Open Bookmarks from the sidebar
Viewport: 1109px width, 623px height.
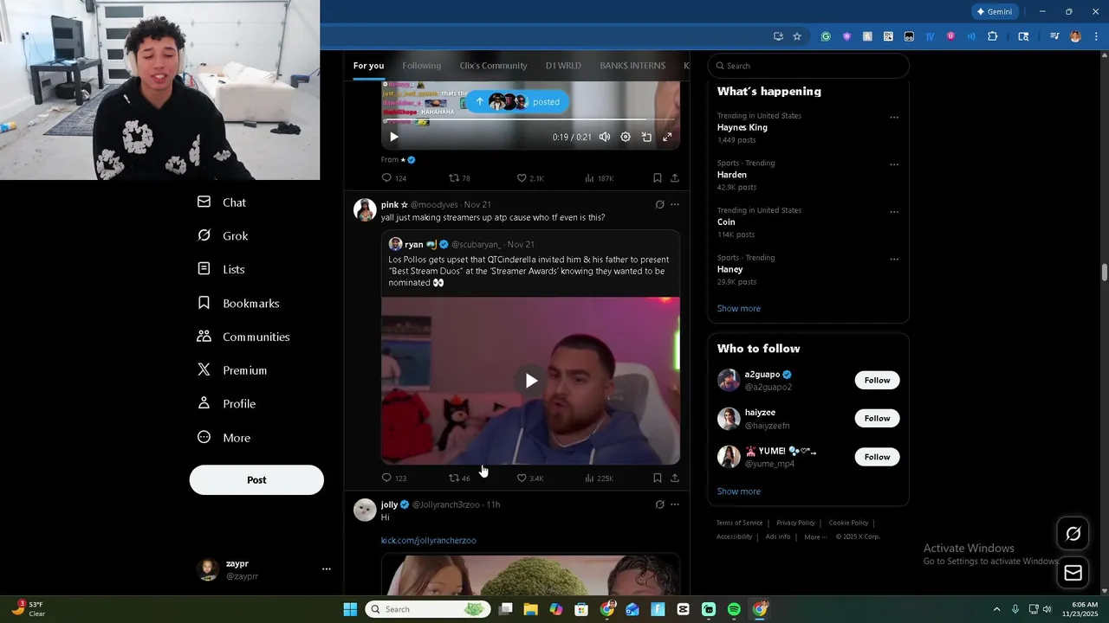point(238,304)
